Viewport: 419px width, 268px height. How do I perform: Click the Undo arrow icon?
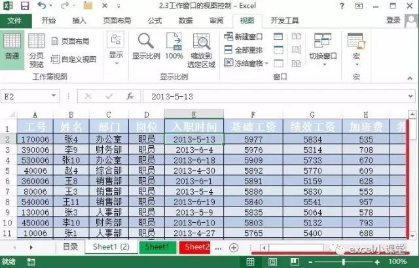pos(42,5)
